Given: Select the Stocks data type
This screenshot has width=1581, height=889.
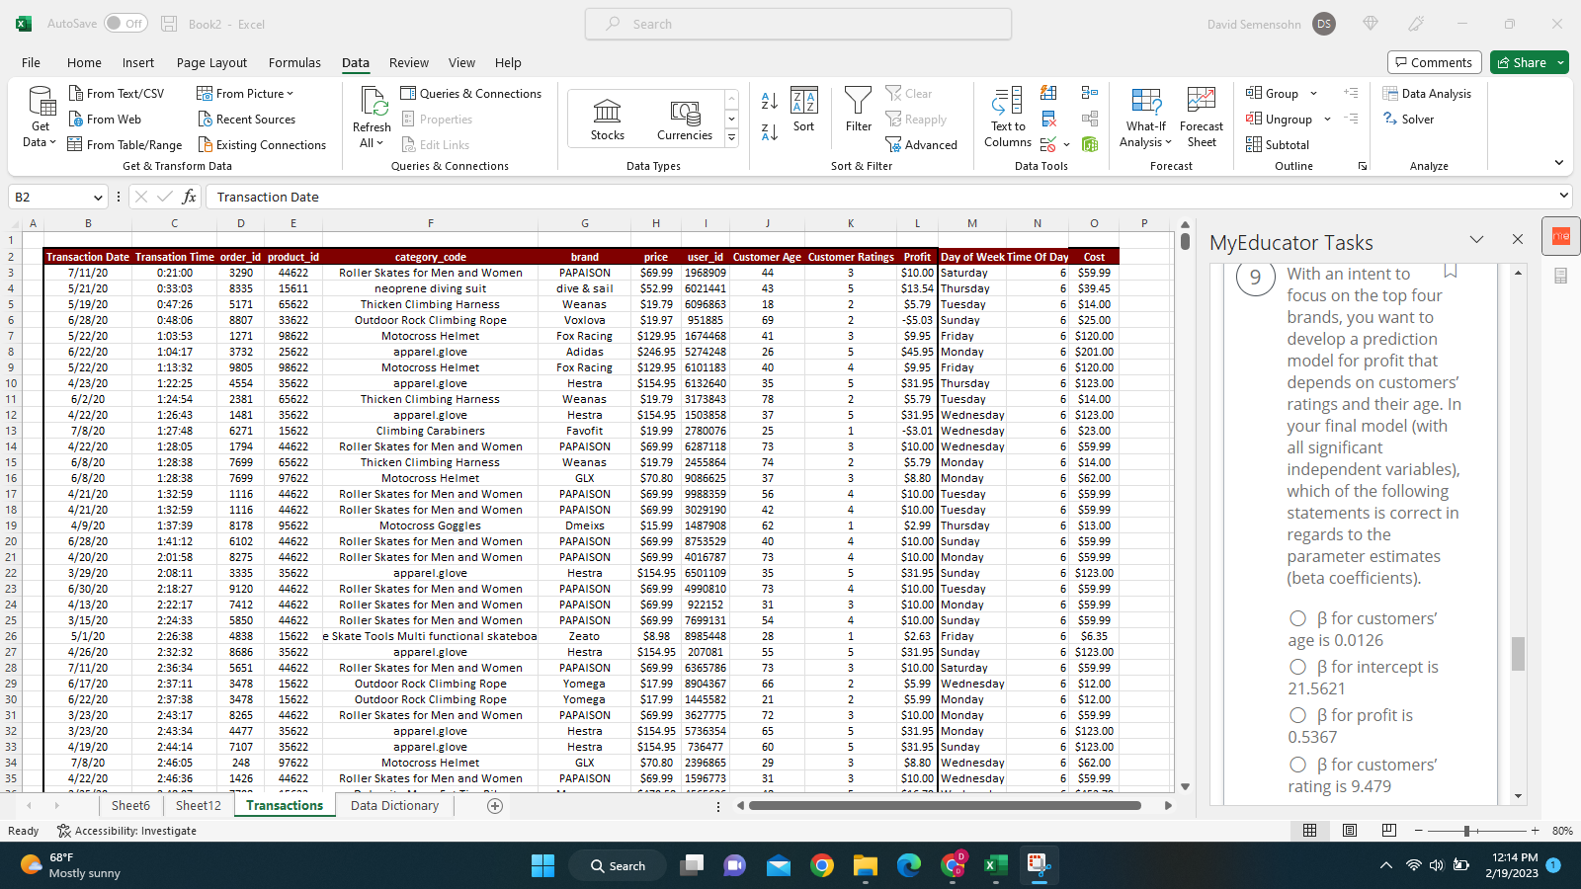Looking at the screenshot, I should coord(606,118).
